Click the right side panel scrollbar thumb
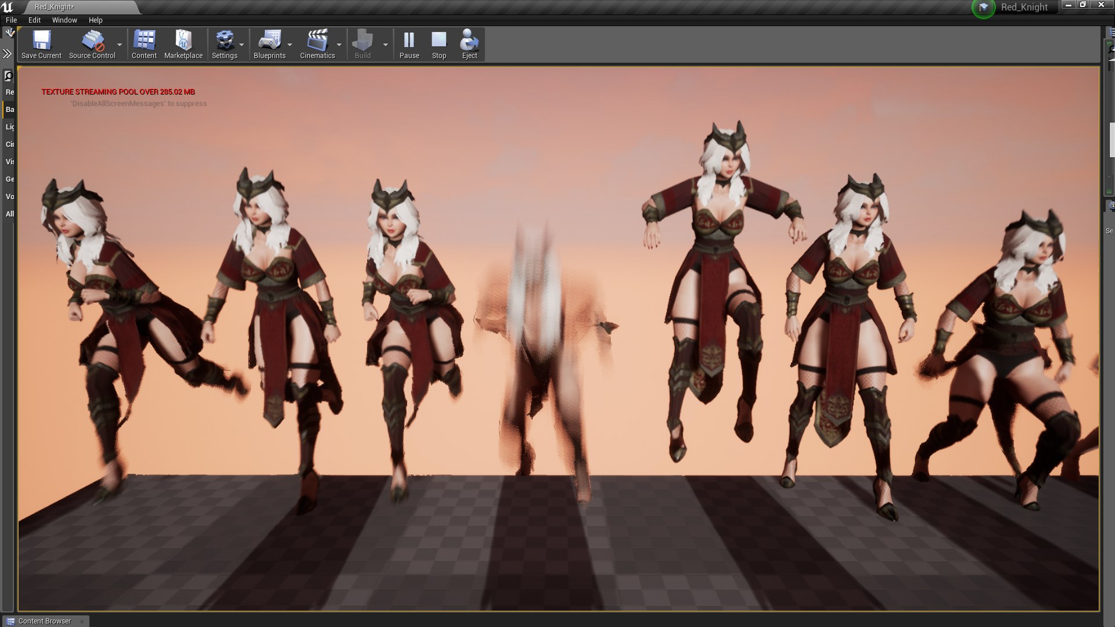 [1112, 140]
